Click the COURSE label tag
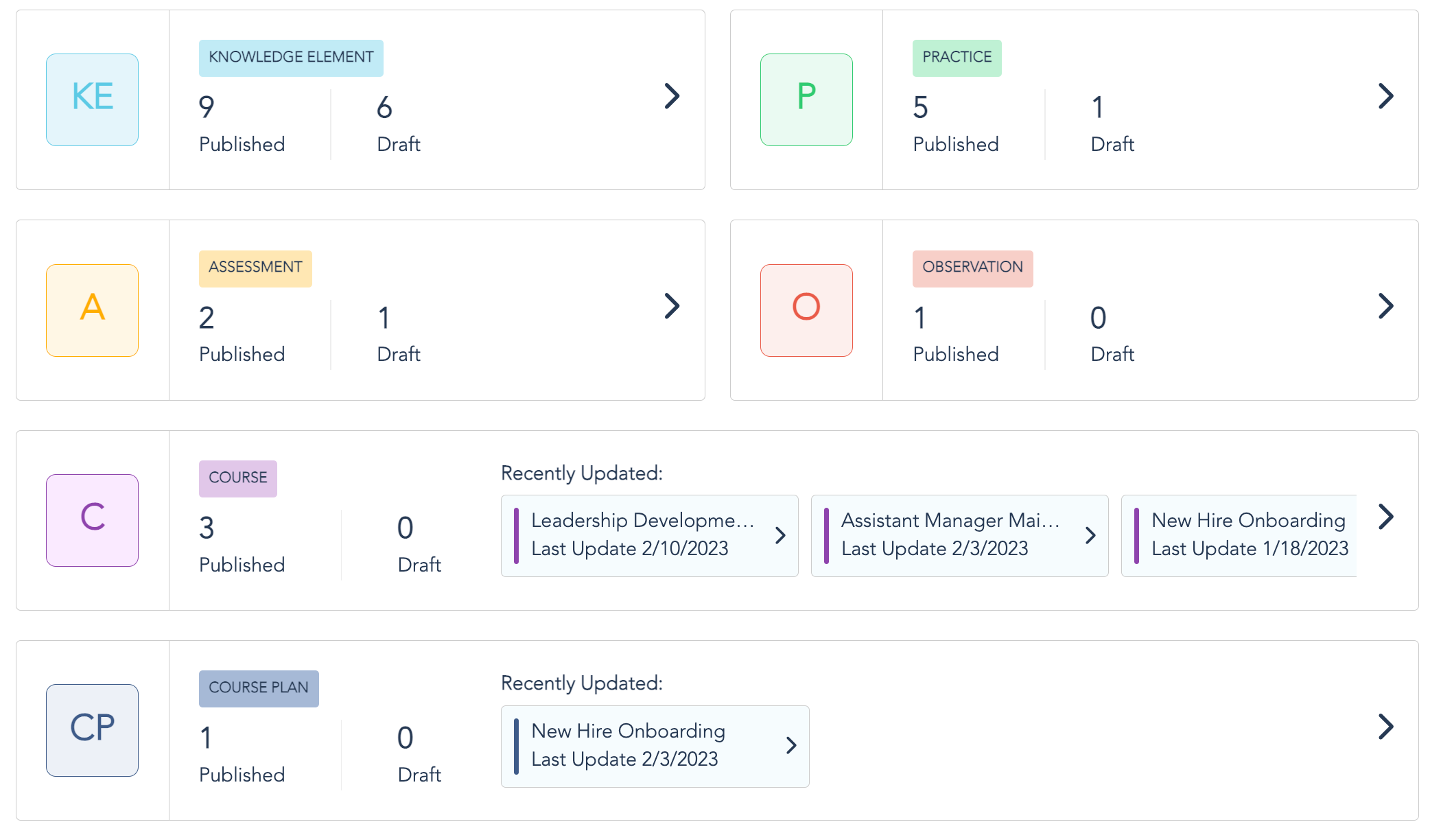Image resolution: width=1430 pixels, height=833 pixels. tap(237, 478)
